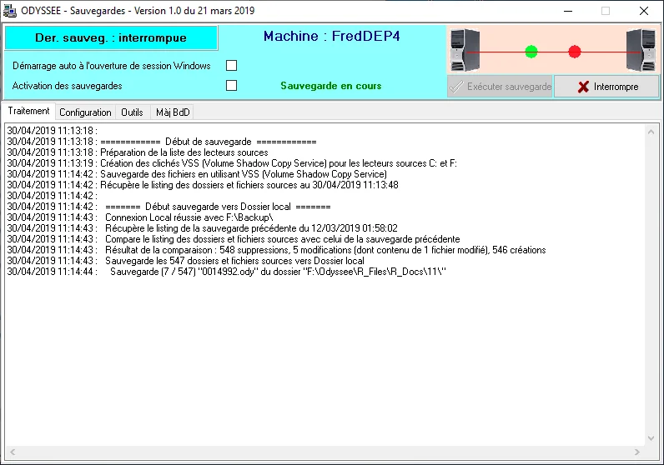Click the 'Démarrage auto à l'ouverture de session Windows' label
This screenshot has height=465, width=664.
point(112,66)
